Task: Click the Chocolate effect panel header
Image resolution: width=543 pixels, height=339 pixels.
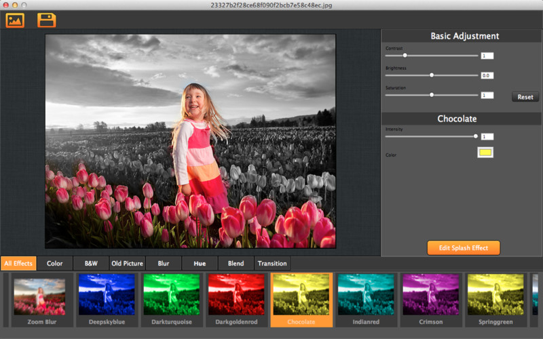Action: (x=462, y=119)
